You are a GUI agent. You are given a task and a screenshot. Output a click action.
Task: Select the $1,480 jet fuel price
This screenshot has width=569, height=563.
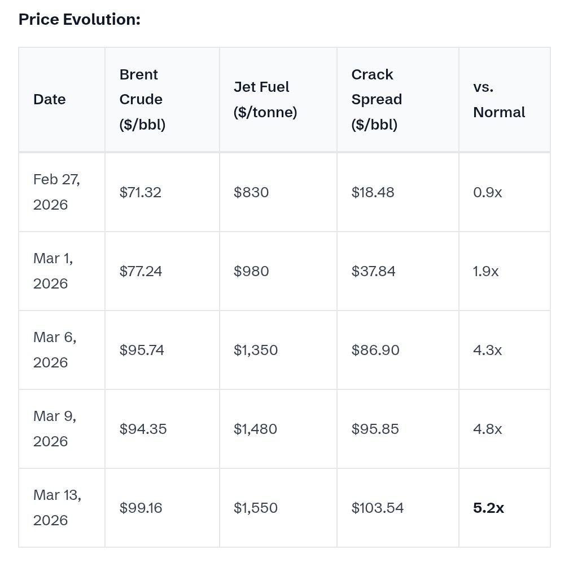(x=256, y=429)
